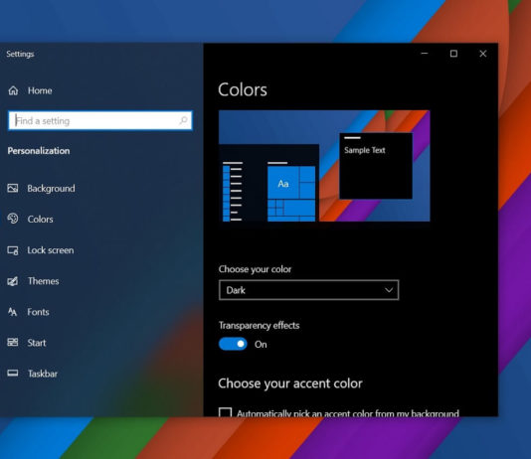The height and width of the screenshot is (459, 531).
Task: Click the Personalization section heading
Action: 39,151
